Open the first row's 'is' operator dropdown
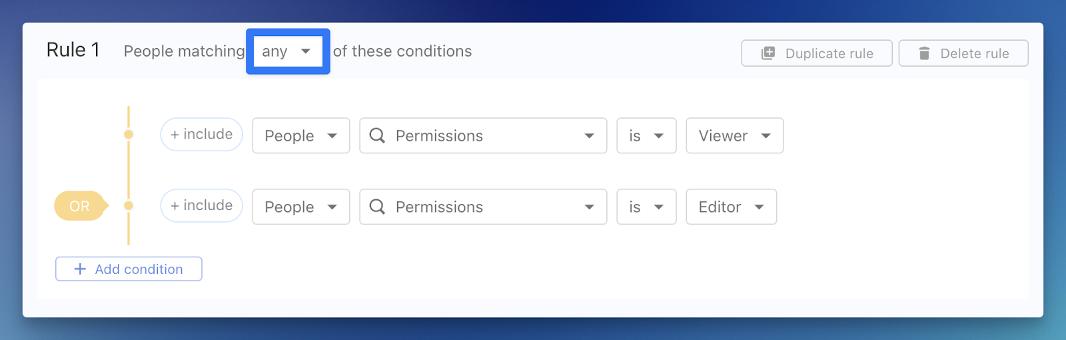Viewport: 1066px width, 340px height. [646, 136]
